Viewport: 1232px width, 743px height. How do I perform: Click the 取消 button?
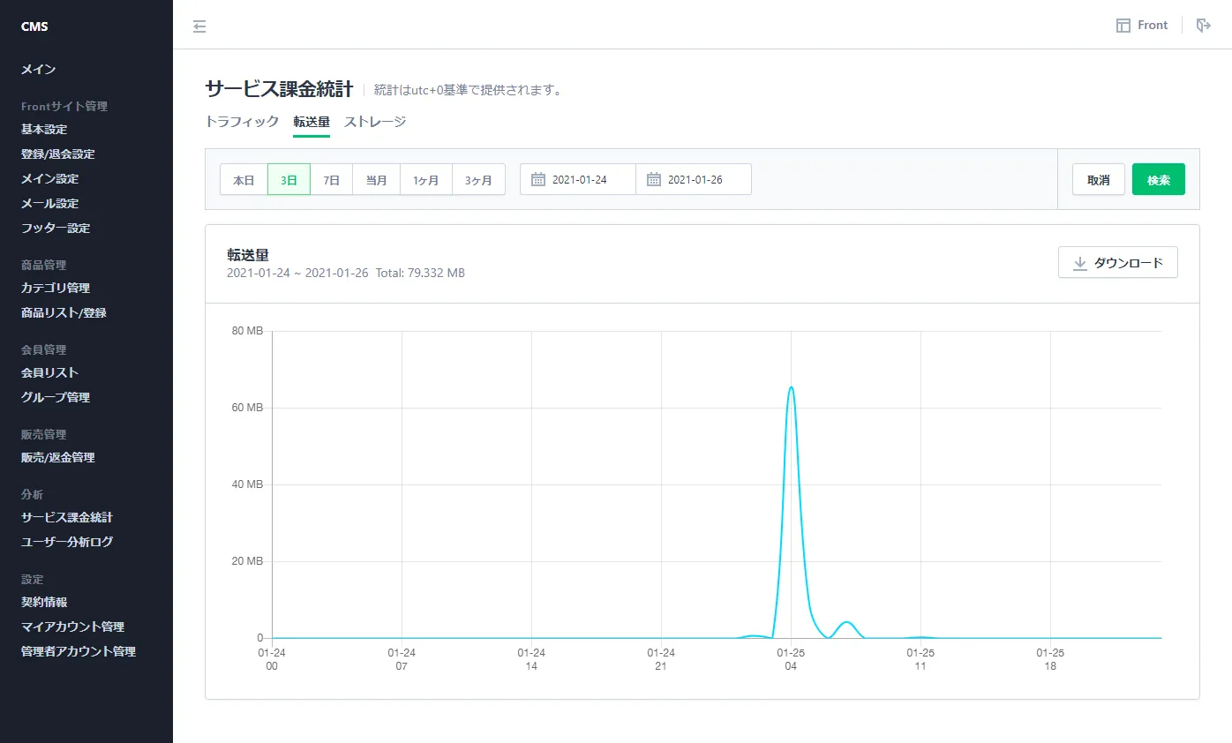click(x=1098, y=180)
